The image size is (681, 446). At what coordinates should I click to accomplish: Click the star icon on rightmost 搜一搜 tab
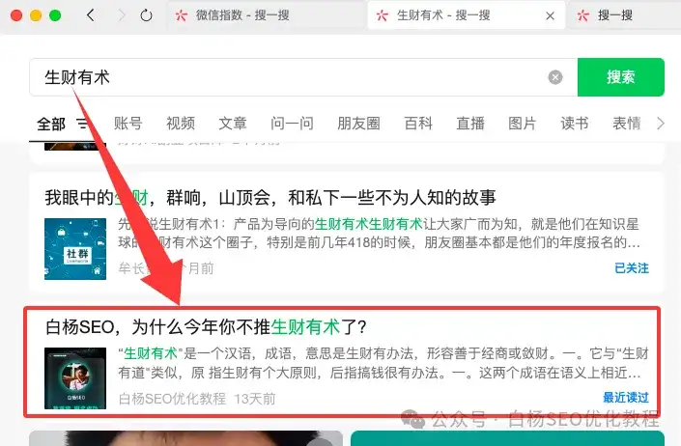pyautogui.click(x=582, y=16)
